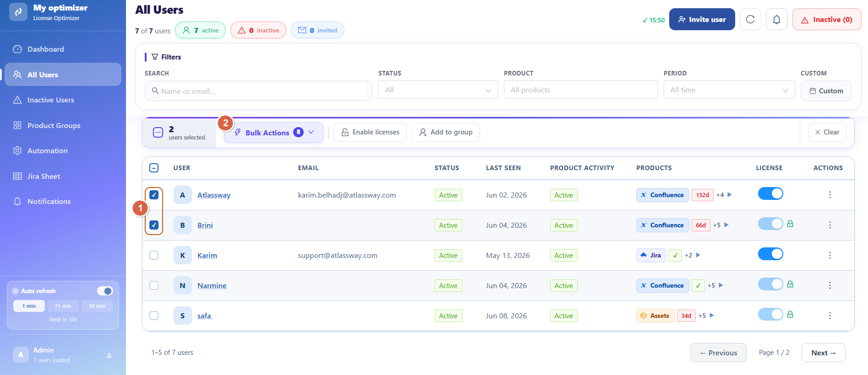This screenshot has height=375, width=868.
Task: Open actions menu for Atlassway row
Action: 830,195
